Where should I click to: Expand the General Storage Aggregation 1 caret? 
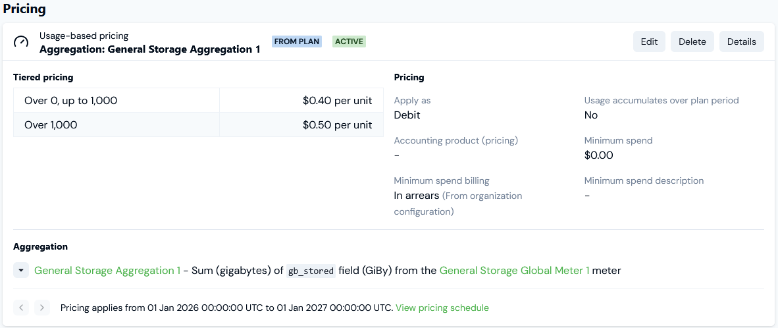[x=21, y=271]
